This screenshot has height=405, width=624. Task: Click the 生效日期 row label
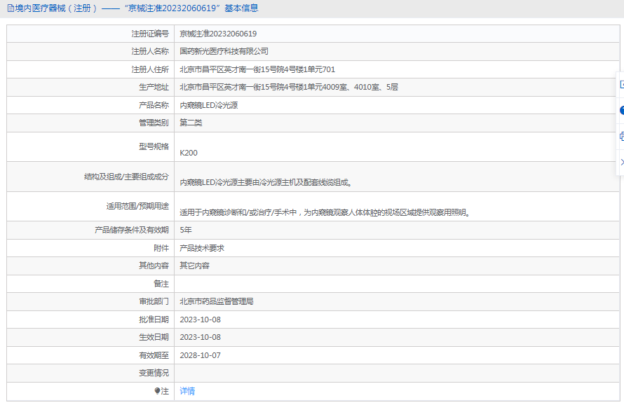point(154,337)
